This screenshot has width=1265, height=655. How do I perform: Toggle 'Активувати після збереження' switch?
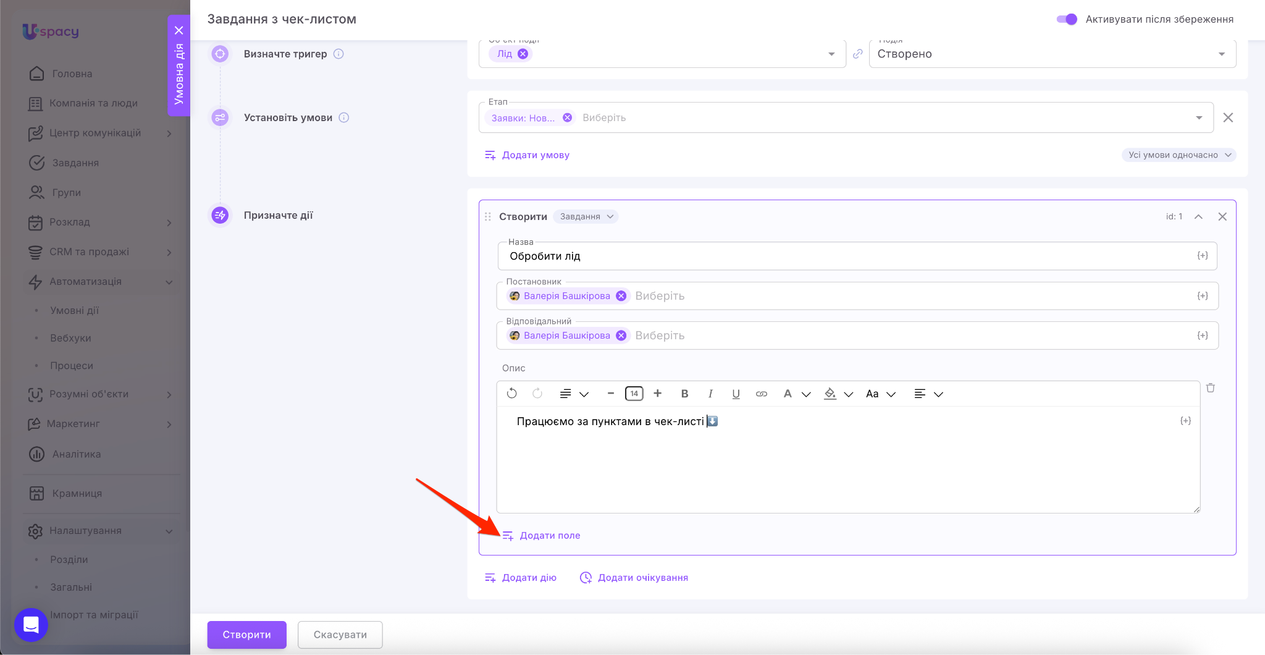pos(1067,19)
